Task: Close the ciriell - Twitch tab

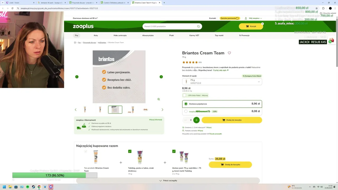Action: [34, 3]
